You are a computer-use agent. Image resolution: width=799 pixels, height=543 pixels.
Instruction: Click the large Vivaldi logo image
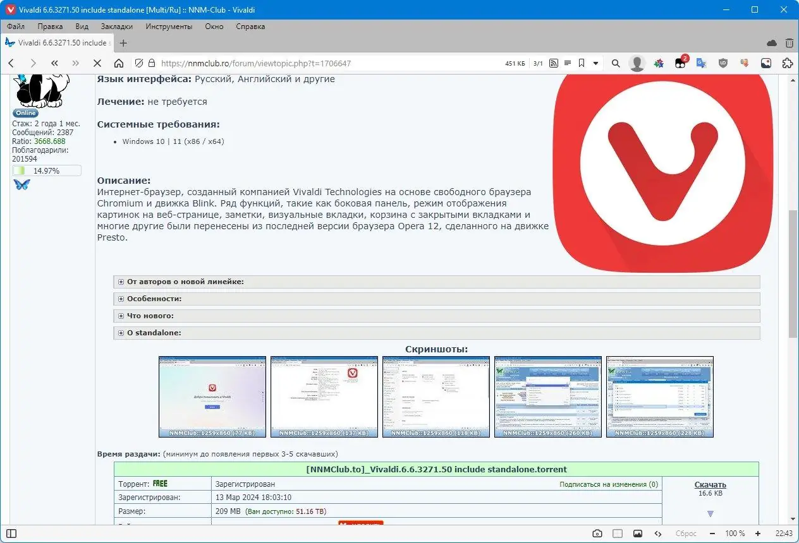pos(664,175)
